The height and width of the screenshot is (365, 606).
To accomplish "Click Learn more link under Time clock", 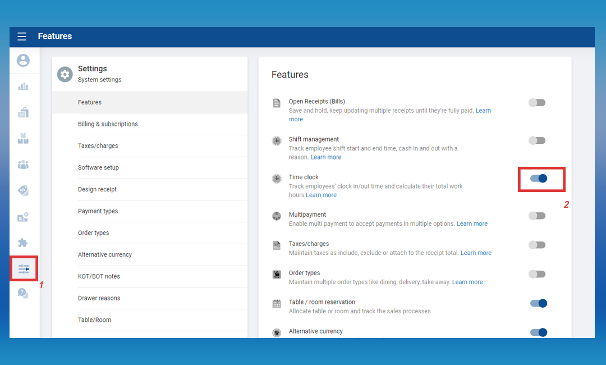I will (321, 195).
